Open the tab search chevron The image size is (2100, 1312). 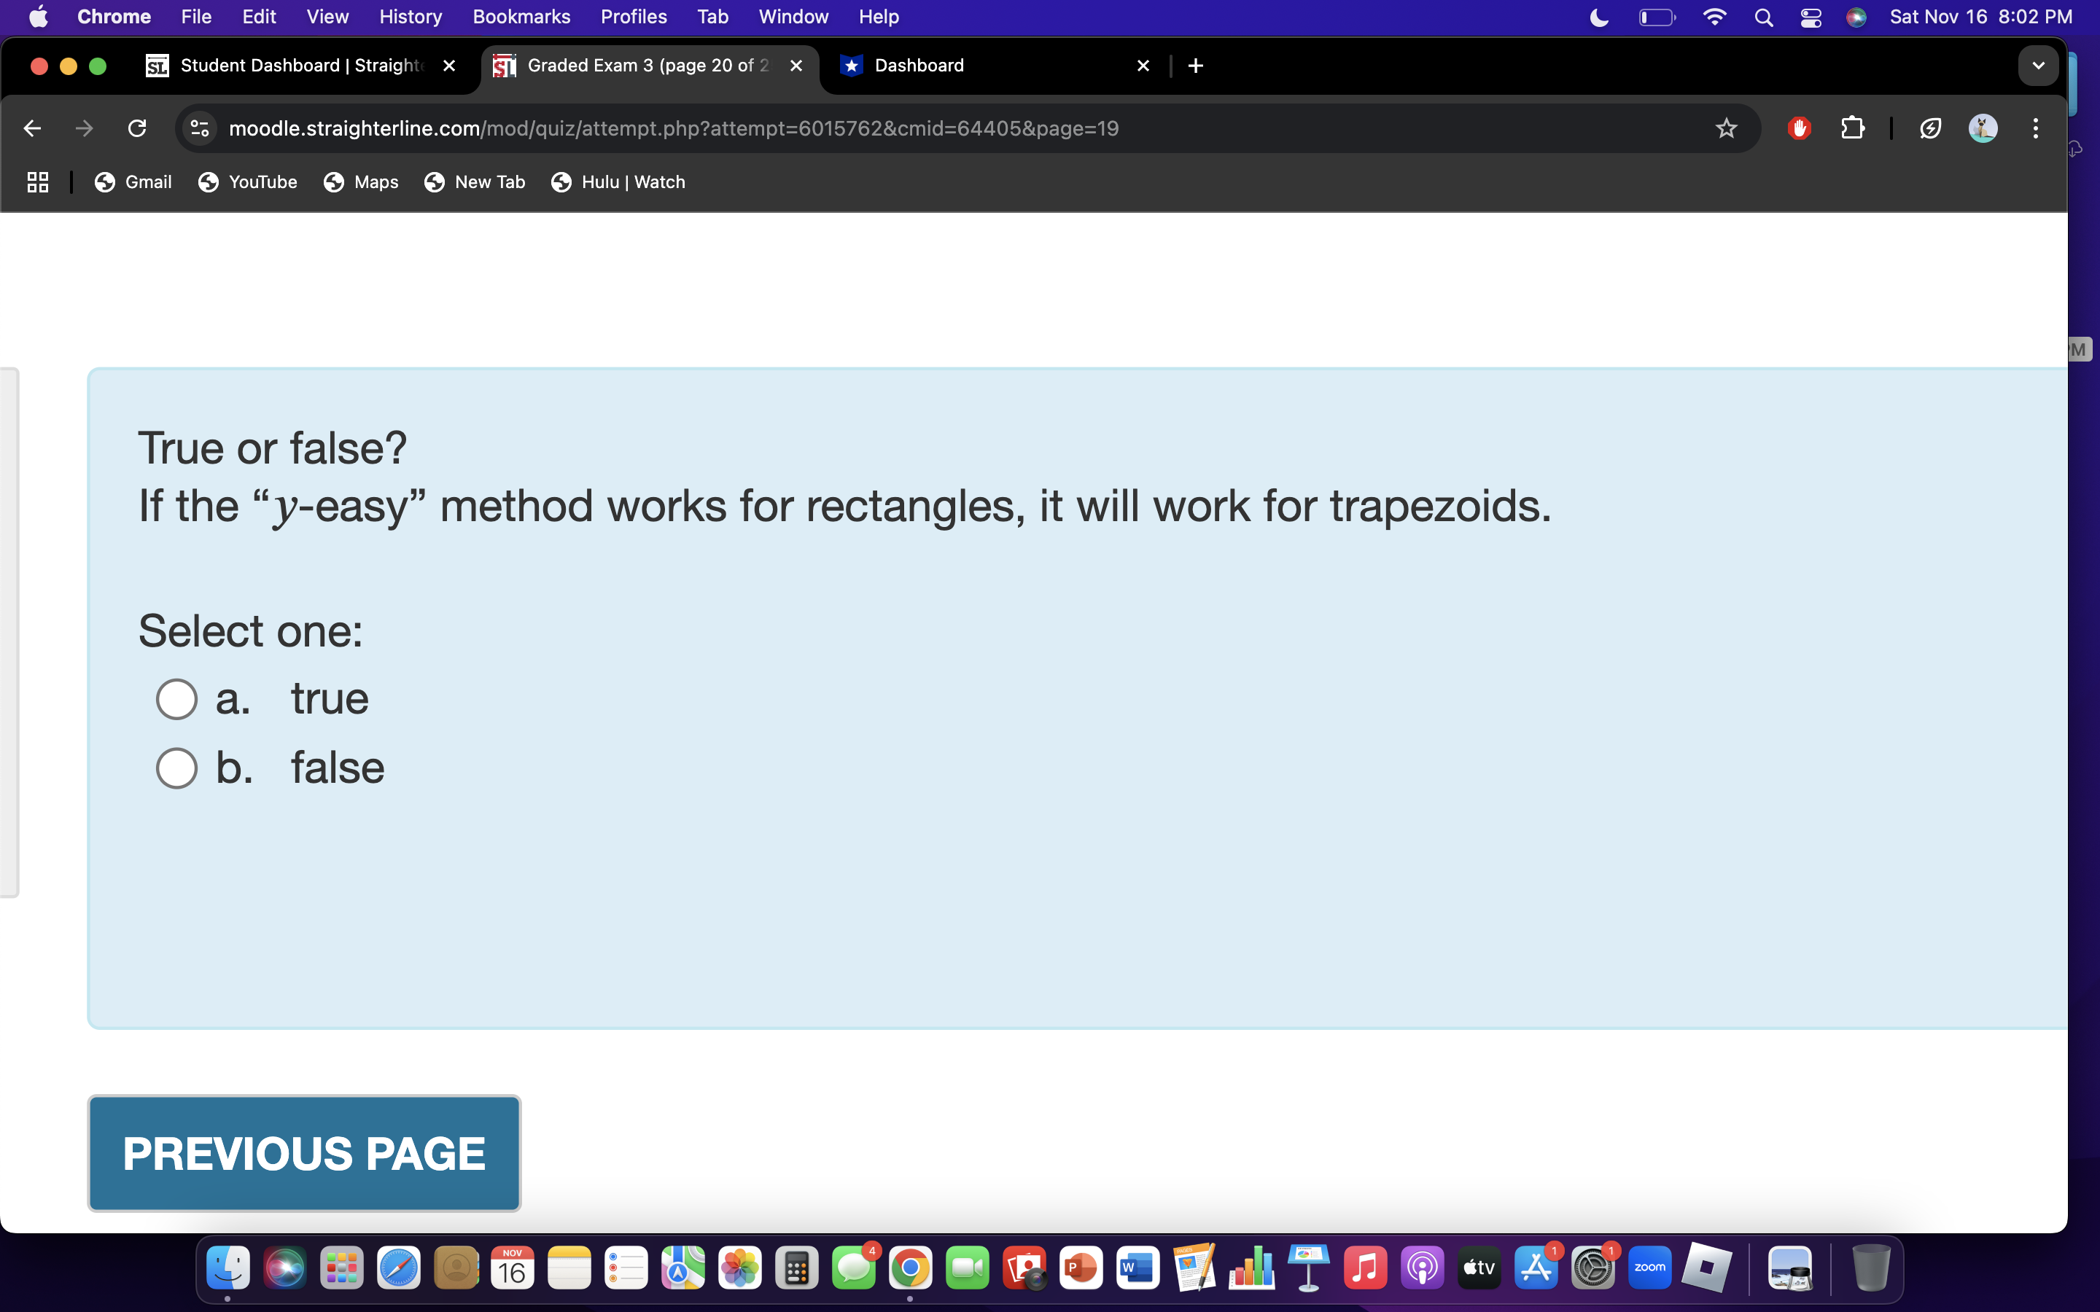(2037, 65)
